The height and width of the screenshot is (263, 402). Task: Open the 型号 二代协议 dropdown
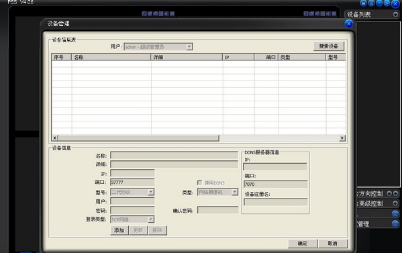(x=151, y=192)
